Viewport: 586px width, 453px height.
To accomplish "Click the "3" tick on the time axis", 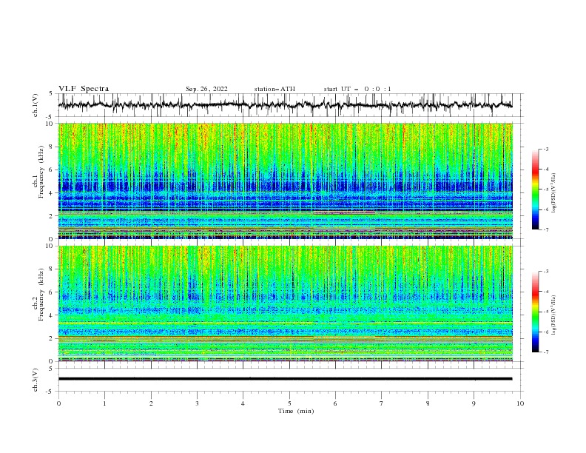I will [x=197, y=403].
